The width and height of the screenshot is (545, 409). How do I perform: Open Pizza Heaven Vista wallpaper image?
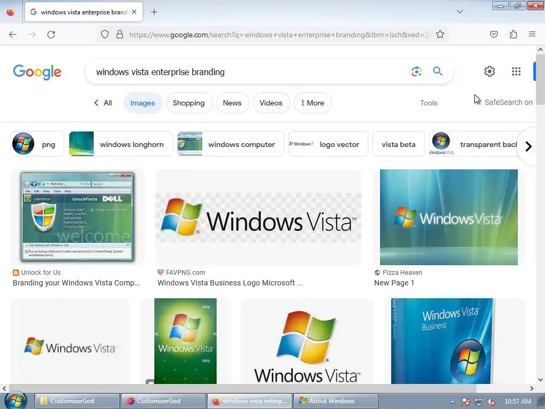coord(449,217)
